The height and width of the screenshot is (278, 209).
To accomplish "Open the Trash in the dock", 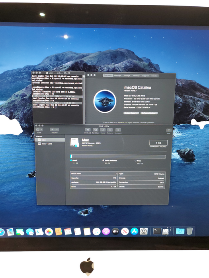I will pyautogui.click(x=189, y=231).
